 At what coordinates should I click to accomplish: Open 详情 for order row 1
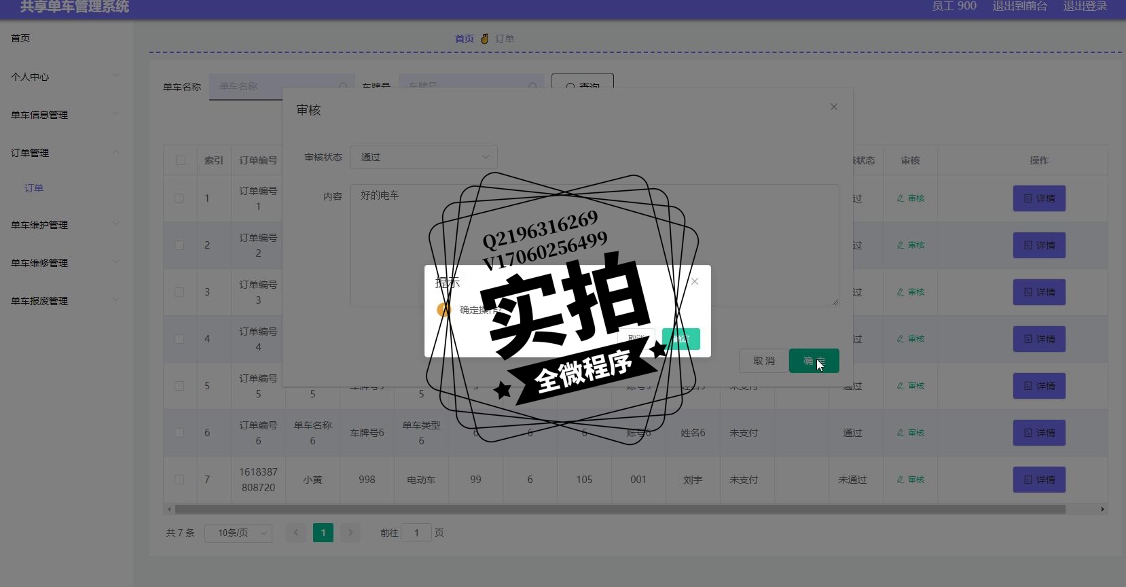(x=1039, y=198)
